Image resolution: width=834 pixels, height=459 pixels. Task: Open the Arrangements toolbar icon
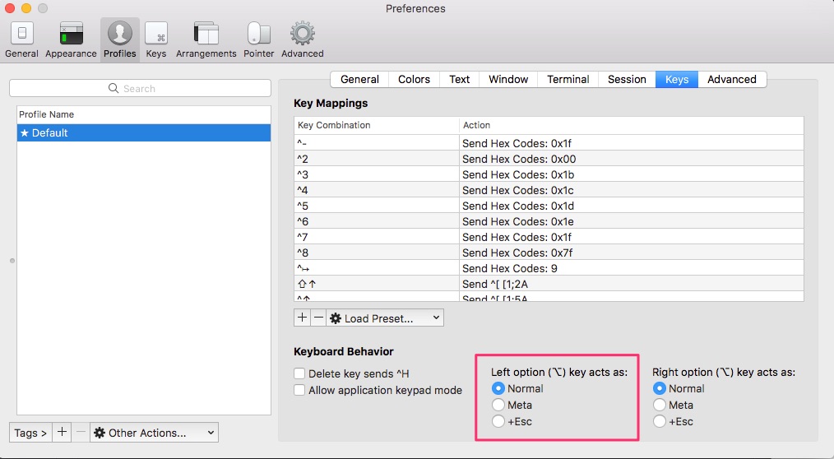click(x=206, y=39)
